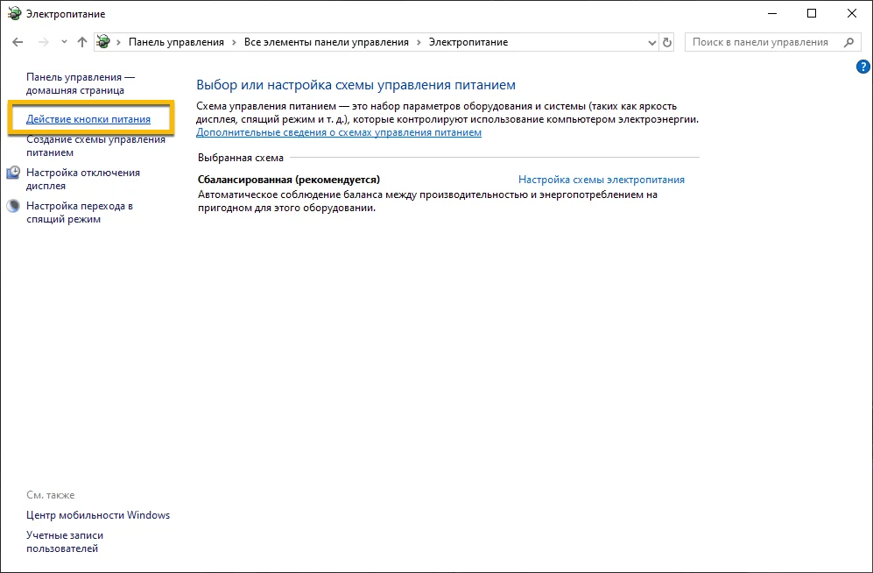Open the Настройка схемы электропитания link
873x573 pixels.
[x=601, y=180]
